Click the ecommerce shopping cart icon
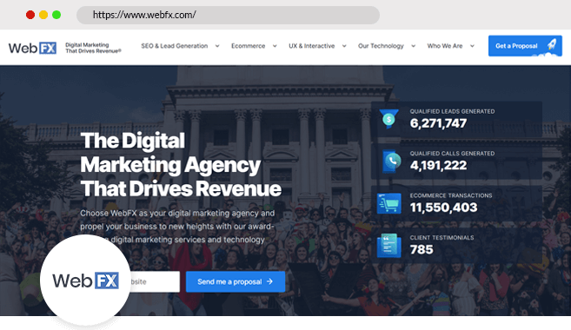Viewport: 571px width, 330px height. click(x=388, y=203)
